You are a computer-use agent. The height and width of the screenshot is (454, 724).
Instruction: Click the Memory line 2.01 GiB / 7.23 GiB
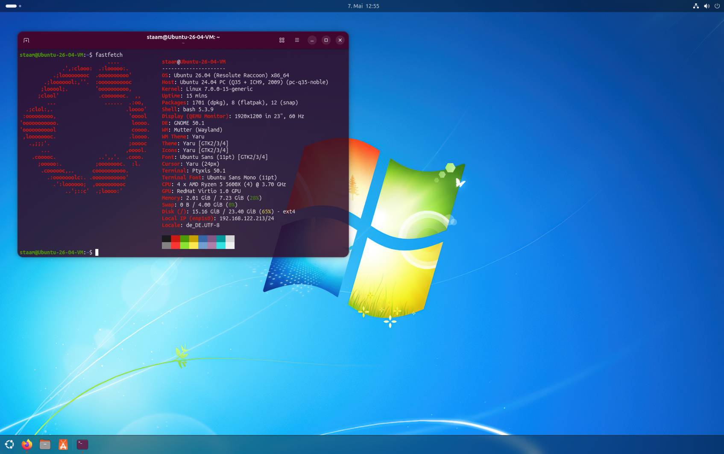(212, 198)
